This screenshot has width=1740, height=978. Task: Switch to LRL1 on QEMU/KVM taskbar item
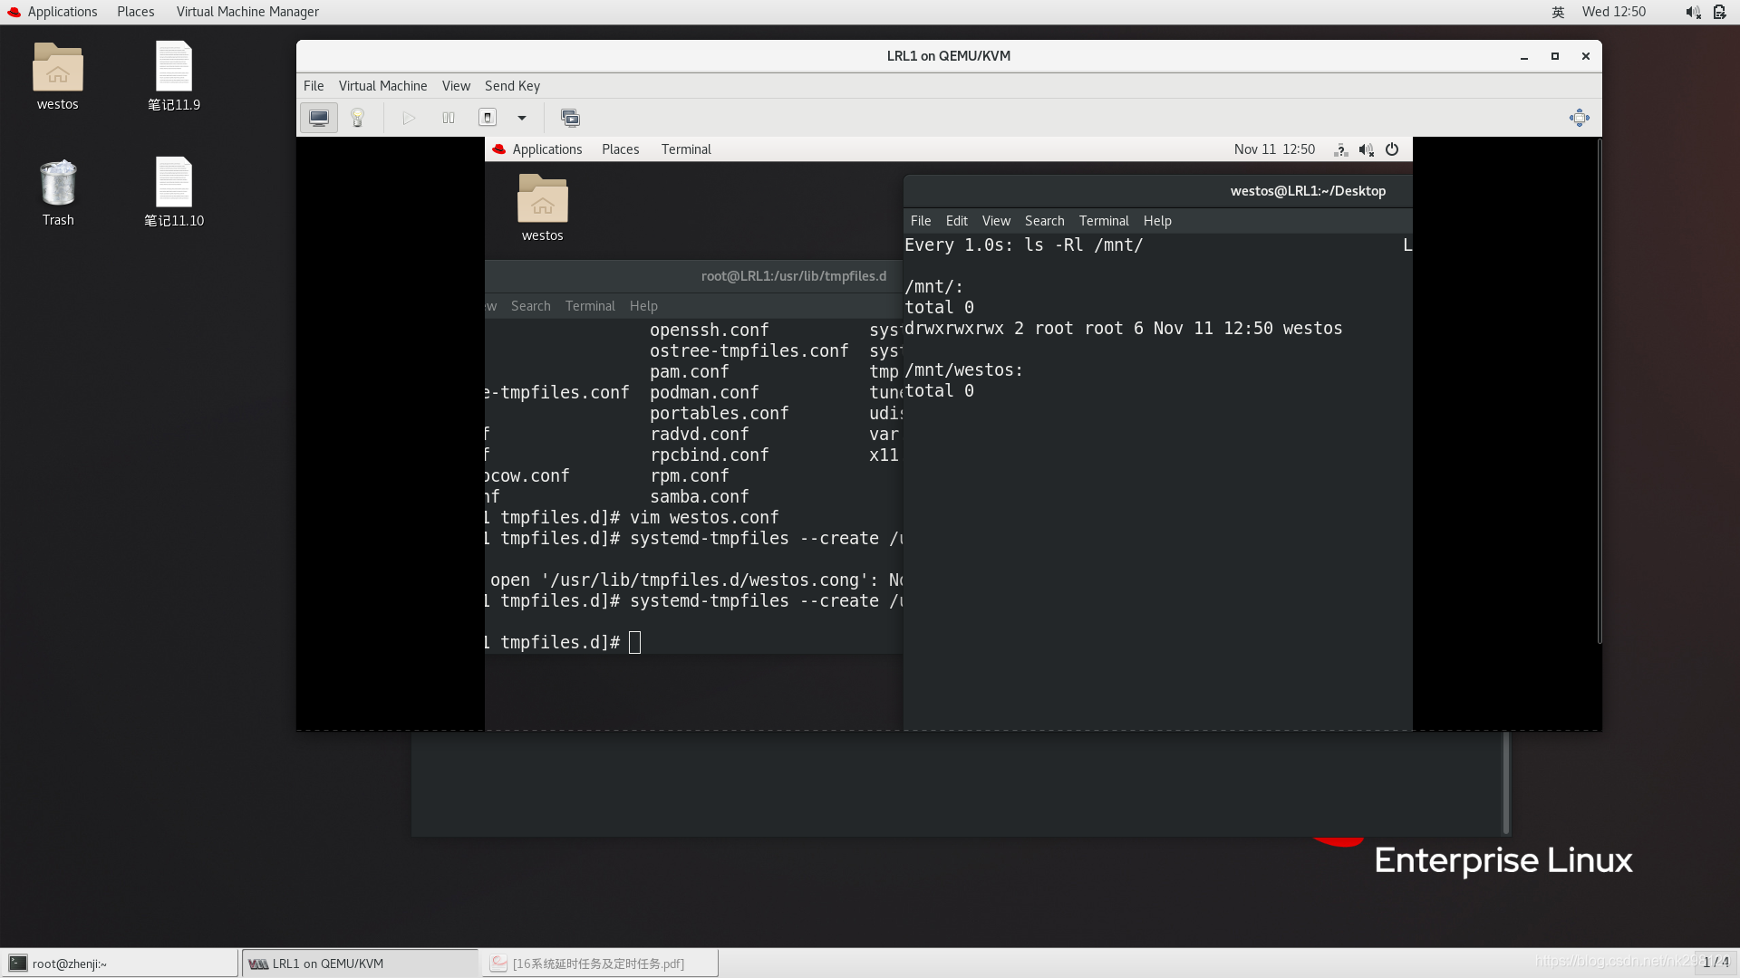coord(360,964)
